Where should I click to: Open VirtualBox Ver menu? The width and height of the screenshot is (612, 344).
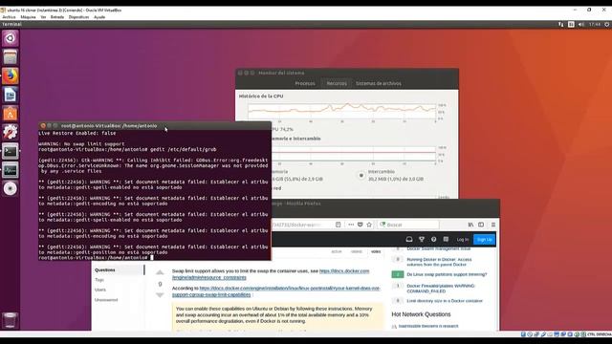tap(43, 17)
